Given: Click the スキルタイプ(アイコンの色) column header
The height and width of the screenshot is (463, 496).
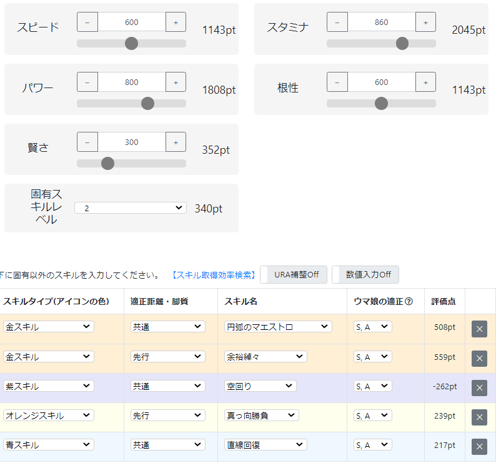Looking at the screenshot, I should click(56, 301).
